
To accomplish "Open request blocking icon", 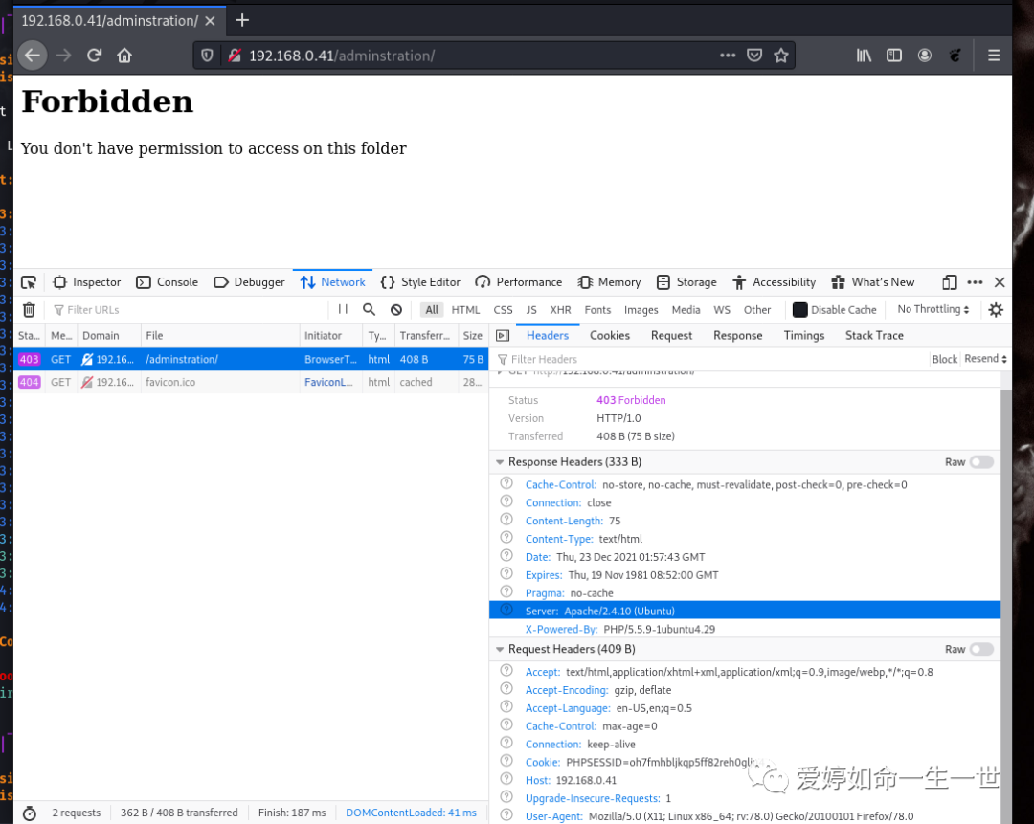I will (396, 310).
